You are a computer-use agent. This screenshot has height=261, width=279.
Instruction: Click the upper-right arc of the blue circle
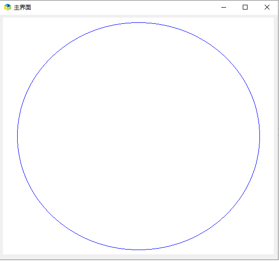point(224,56)
